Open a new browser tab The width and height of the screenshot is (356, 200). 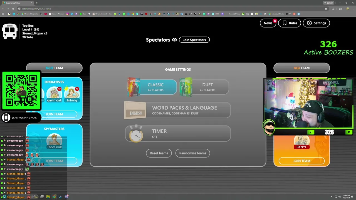click(37, 3)
